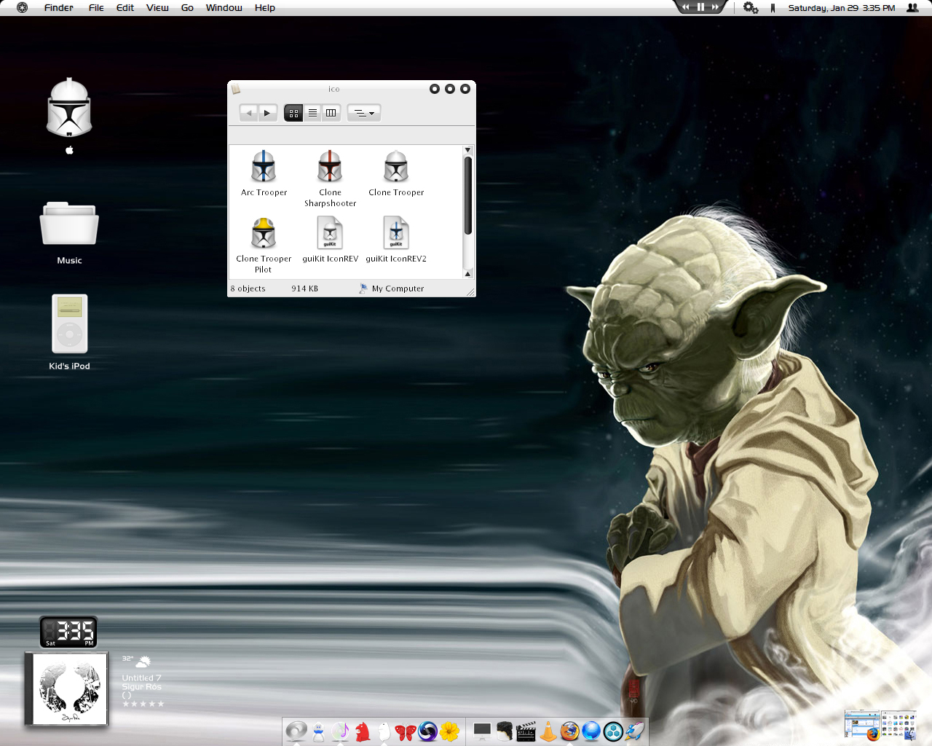
Task: Skip to previous track in menu bar
Action: coord(686,7)
